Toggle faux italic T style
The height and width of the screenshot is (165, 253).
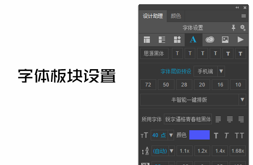click(x=227, y=135)
